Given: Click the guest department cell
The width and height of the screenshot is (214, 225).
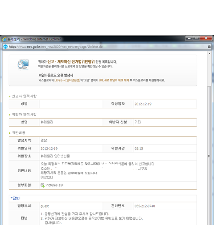Looking at the screenshot, I should pos(71,206).
